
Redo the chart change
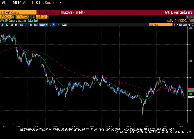click(x=192, y=17)
